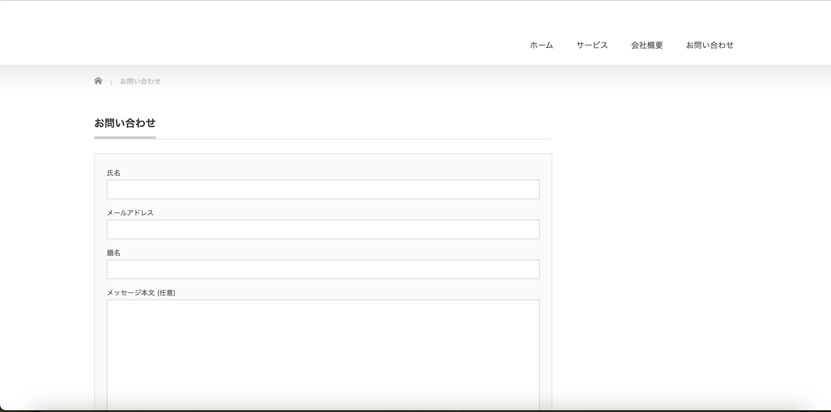Click the メッセージ本文 (任意) label
The height and width of the screenshot is (412, 831).
(x=141, y=293)
